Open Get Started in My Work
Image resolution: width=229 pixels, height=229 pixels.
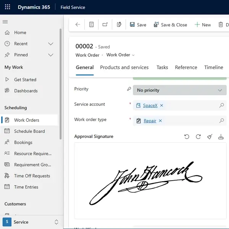pyautogui.click(x=29, y=80)
